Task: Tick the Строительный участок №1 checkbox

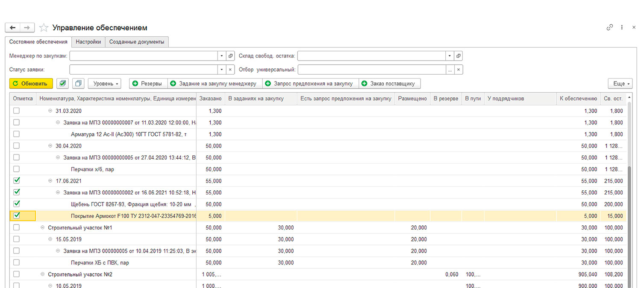Action: click(16, 227)
